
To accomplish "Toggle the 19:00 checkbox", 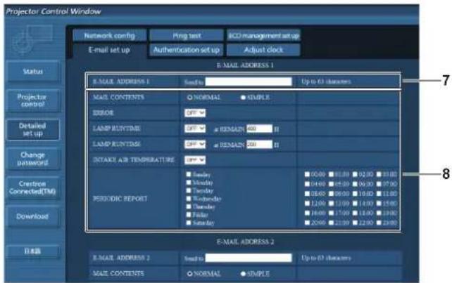I will 379,213.
